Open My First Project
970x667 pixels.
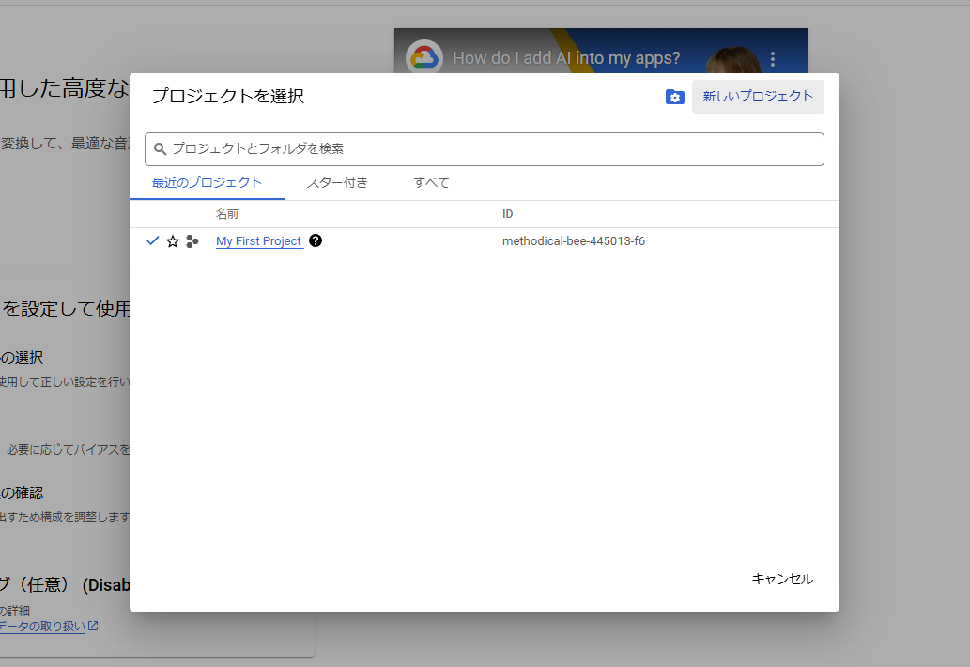pyautogui.click(x=258, y=240)
